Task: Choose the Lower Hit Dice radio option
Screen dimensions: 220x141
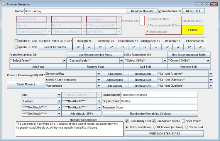Action: 147,19
